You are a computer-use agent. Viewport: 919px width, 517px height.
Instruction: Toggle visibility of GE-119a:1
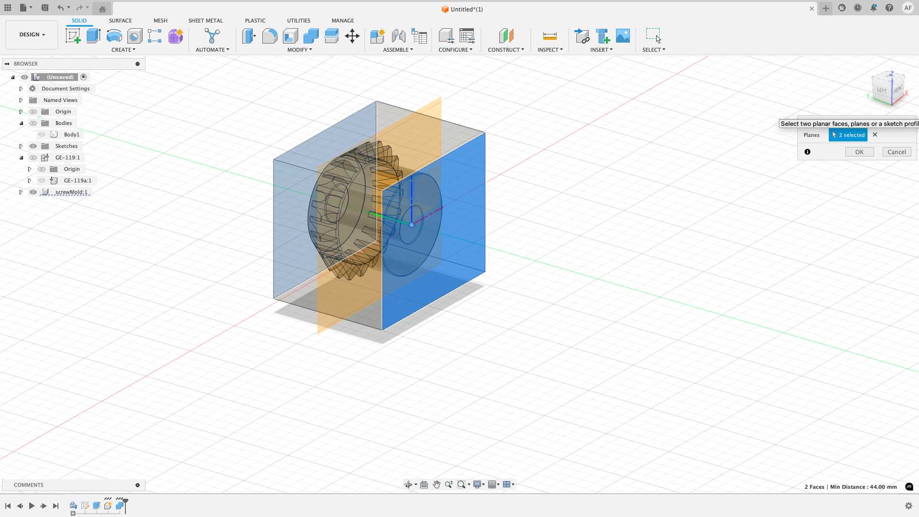[x=42, y=180]
